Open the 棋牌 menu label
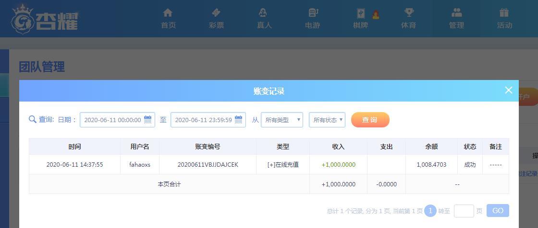 [361, 25]
